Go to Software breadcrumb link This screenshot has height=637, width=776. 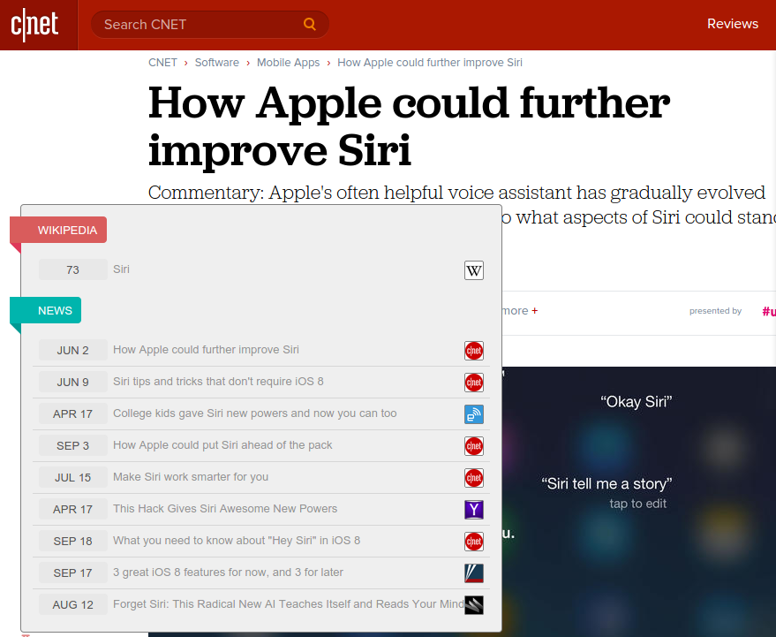tap(216, 63)
